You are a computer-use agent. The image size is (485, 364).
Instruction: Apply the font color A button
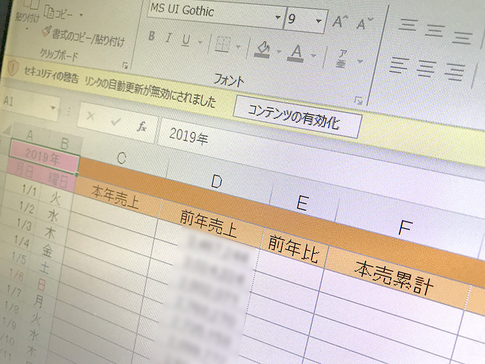coord(296,53)
